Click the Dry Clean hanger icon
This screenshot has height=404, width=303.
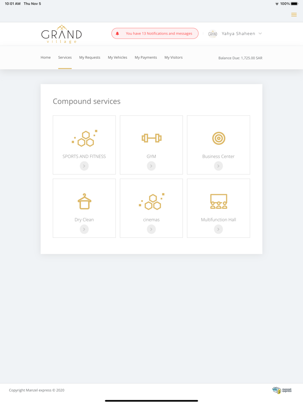click(x=84, y=201)
